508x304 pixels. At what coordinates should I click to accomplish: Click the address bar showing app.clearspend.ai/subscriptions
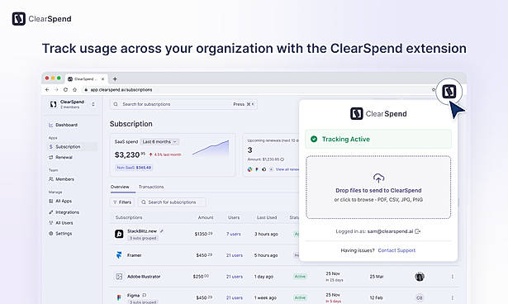point(256,90)
